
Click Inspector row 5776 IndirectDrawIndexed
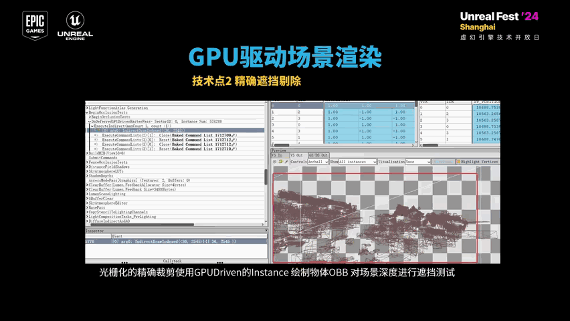pos(177,241)
